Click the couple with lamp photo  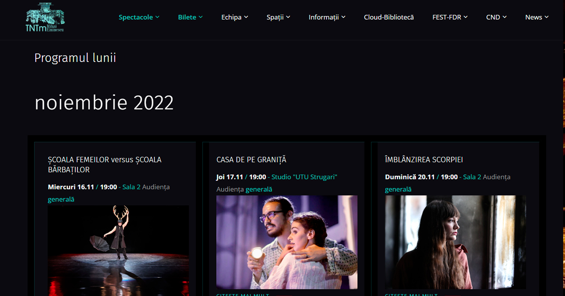coord(287,242)
